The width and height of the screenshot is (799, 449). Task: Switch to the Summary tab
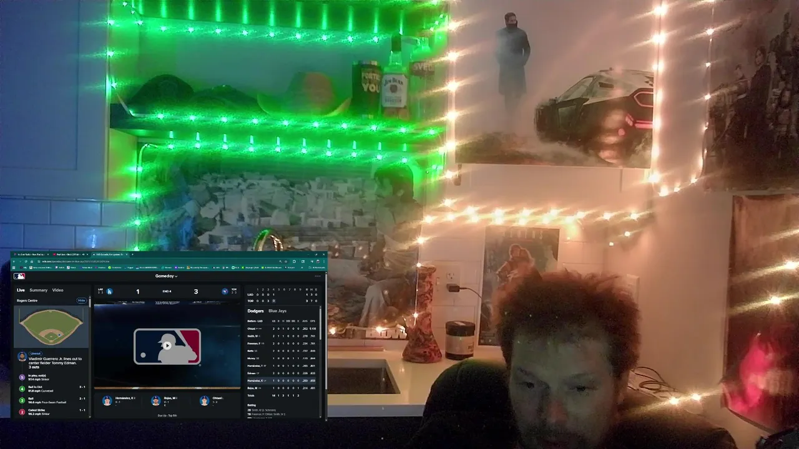tap(38, 290)
